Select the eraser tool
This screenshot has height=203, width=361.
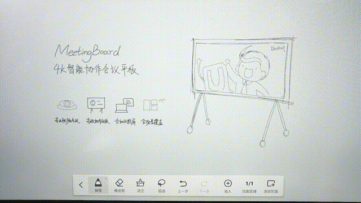[119, 186]
